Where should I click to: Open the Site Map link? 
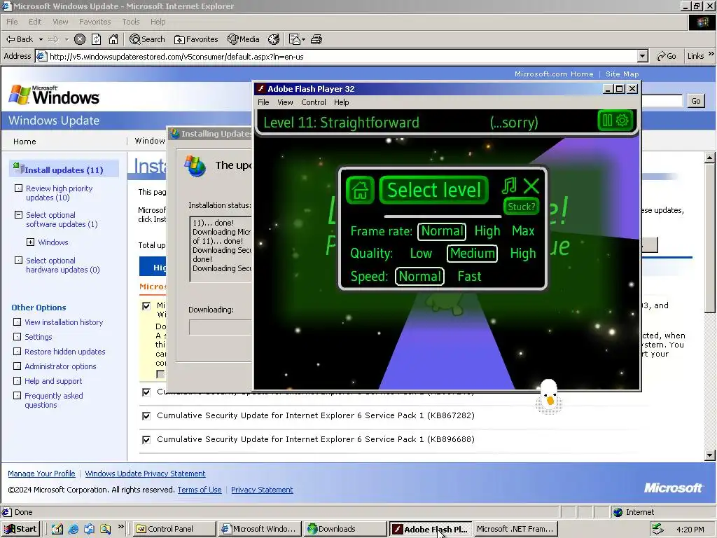622,74
